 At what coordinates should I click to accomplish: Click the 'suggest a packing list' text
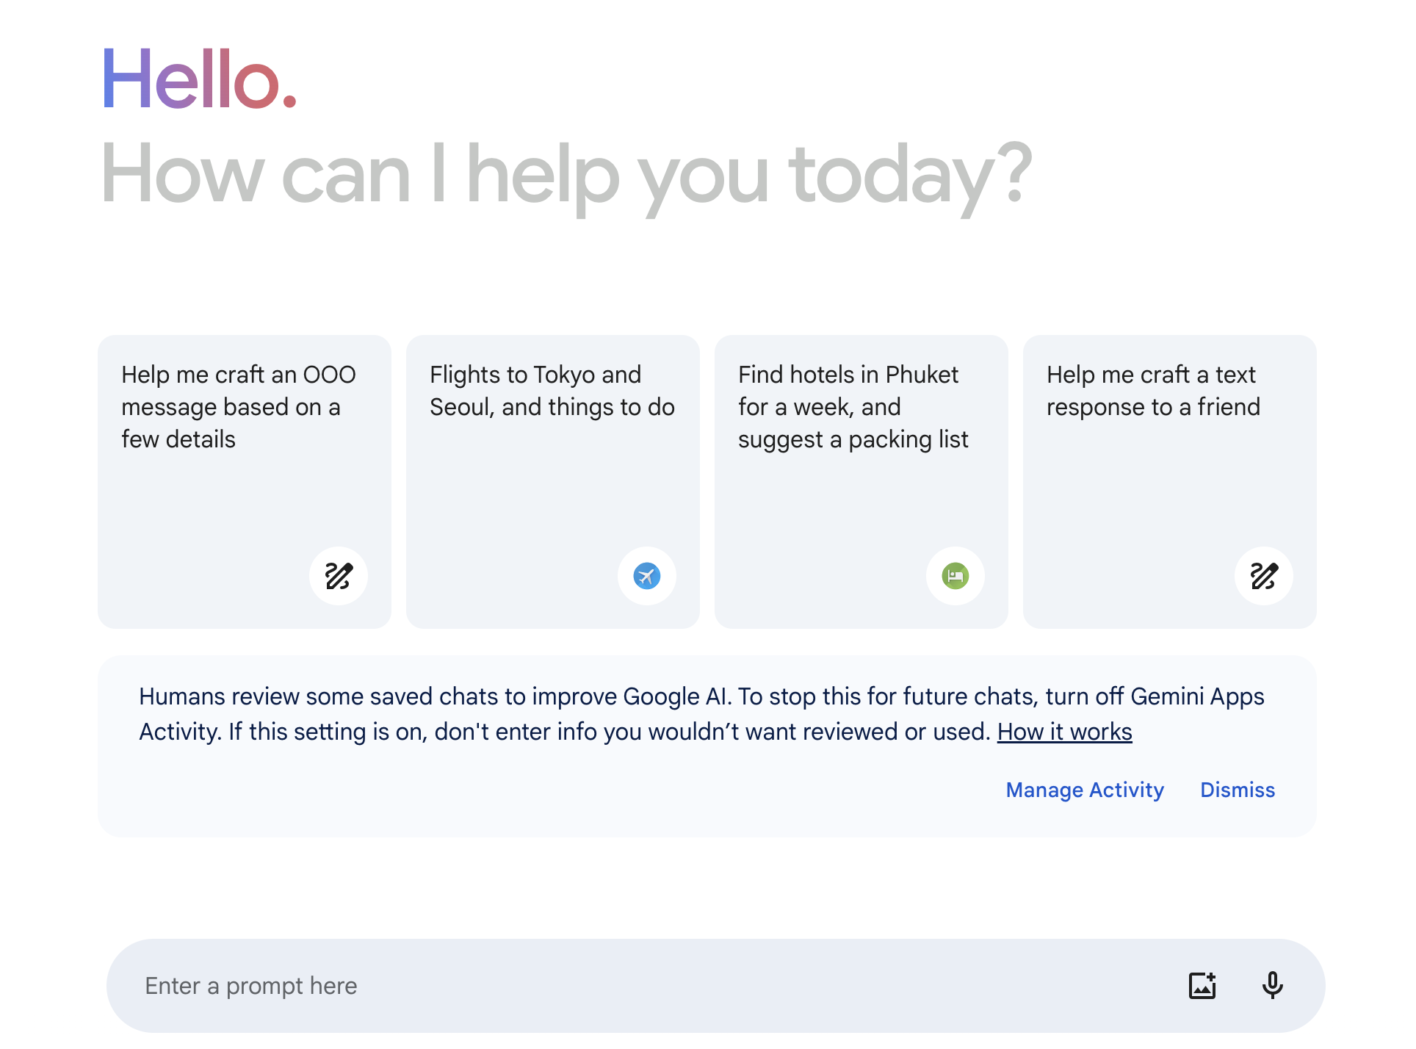click(853, 439)
